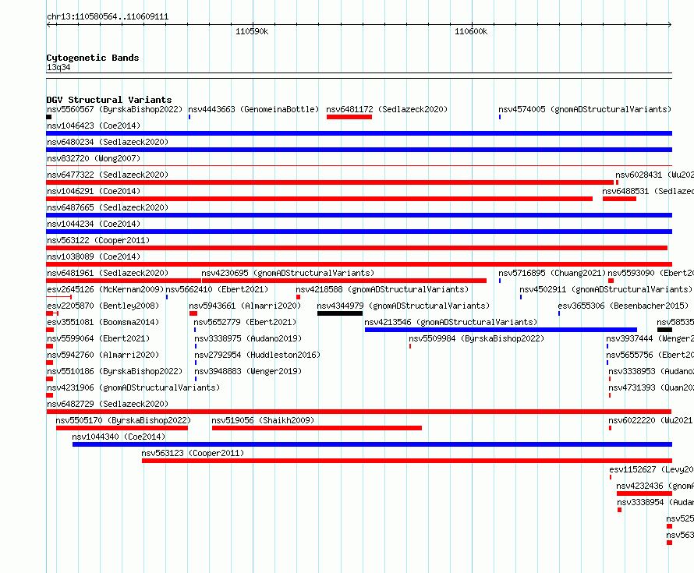Click the nsv3937444 variant label
694x573 pixels.
[x=650, y=338]
